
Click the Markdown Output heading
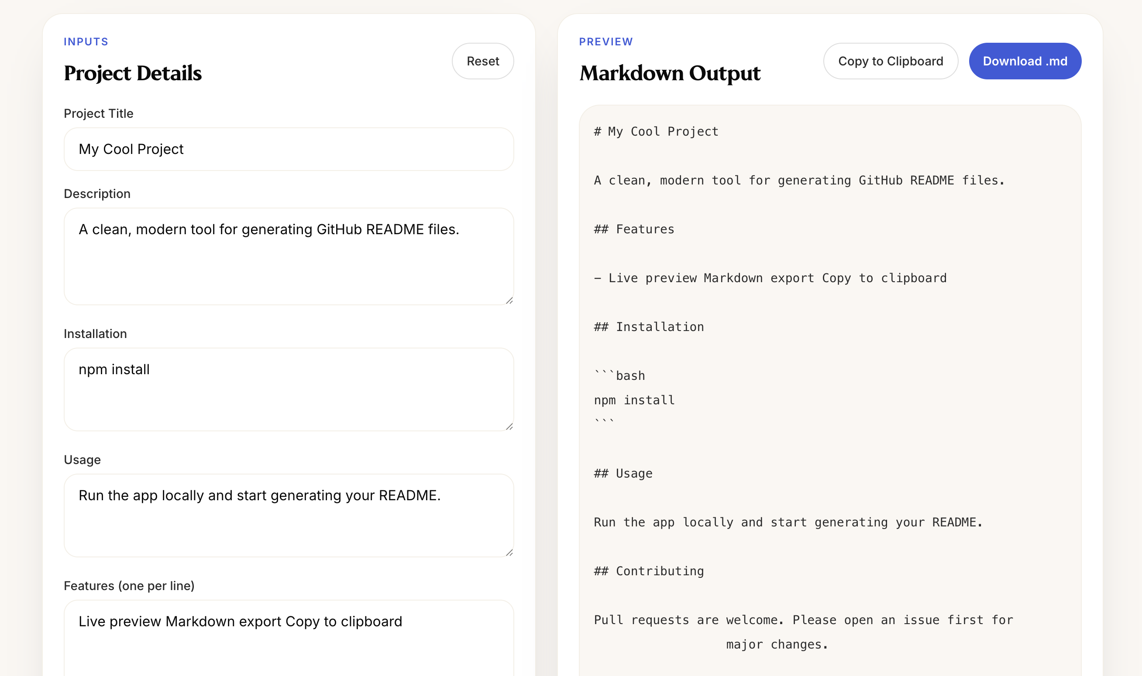point(669,72)
